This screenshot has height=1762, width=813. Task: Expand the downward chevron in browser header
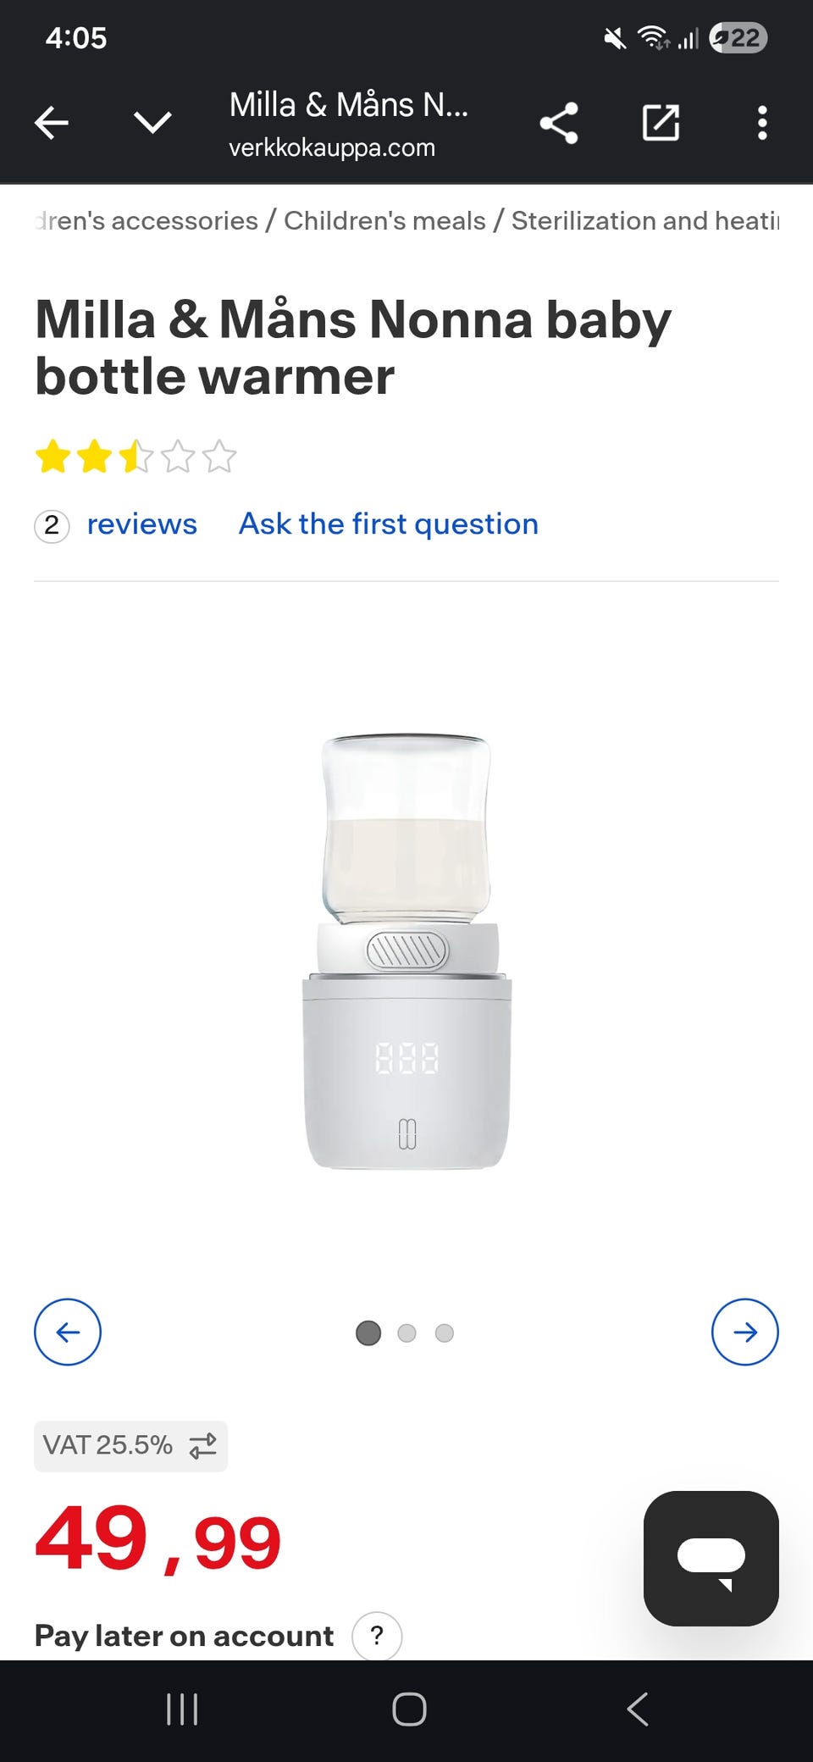153,124
